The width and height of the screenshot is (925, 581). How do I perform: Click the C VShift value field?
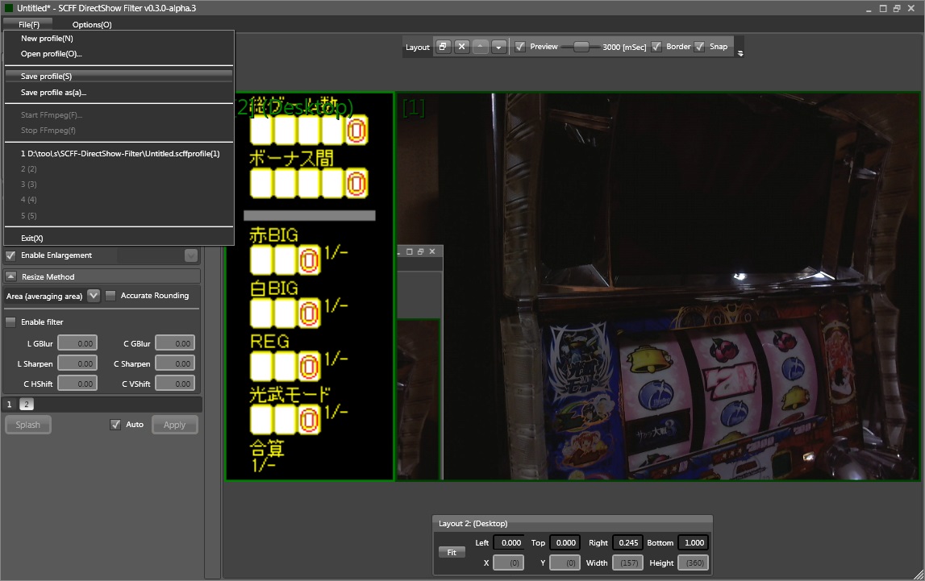point(175,384)
